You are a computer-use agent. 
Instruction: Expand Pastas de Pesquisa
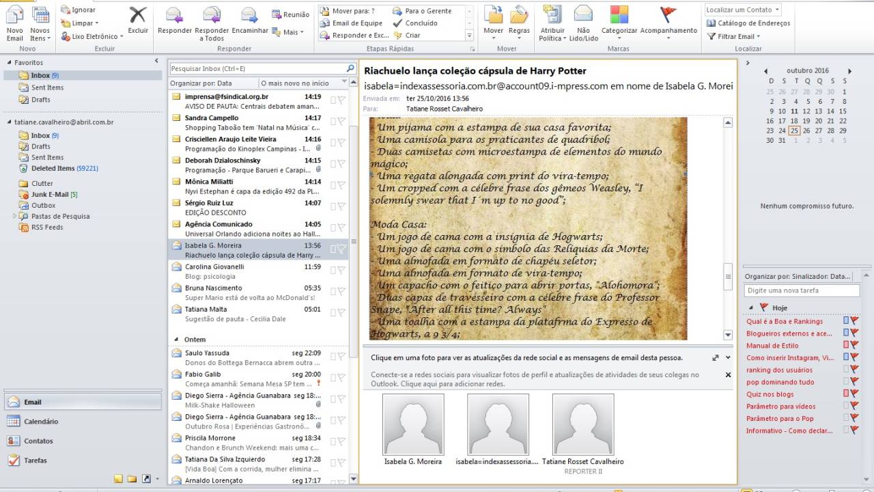[x=15, y=216]
